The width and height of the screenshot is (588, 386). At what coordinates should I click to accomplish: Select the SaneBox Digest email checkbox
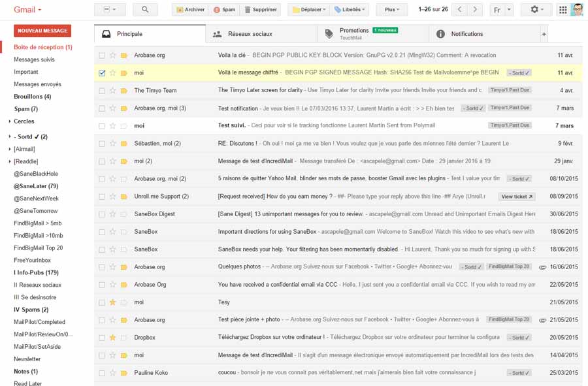102,214
